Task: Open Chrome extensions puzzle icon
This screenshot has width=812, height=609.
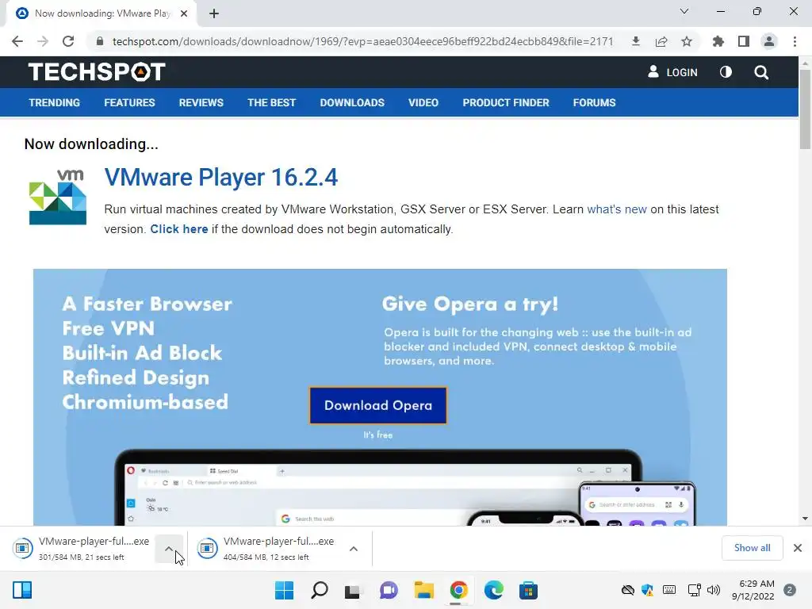Action: [x=718, y=41]
